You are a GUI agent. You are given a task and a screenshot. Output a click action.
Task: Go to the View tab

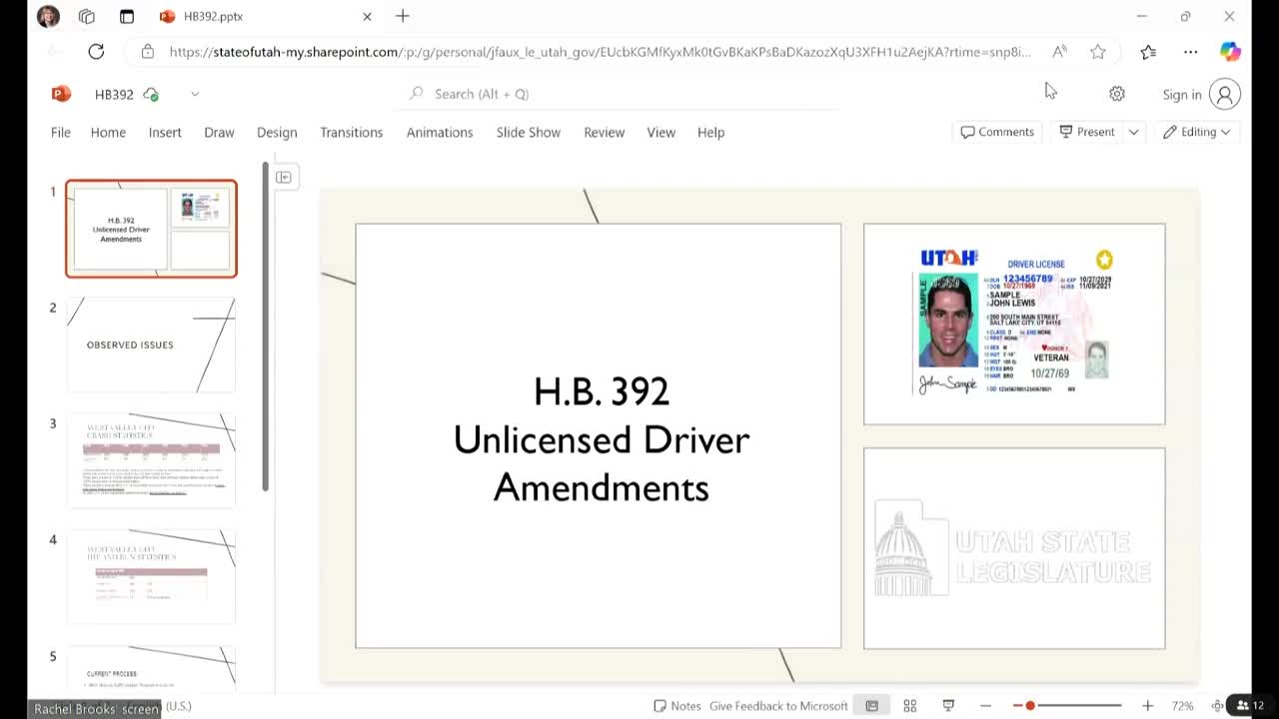(661, 132)
